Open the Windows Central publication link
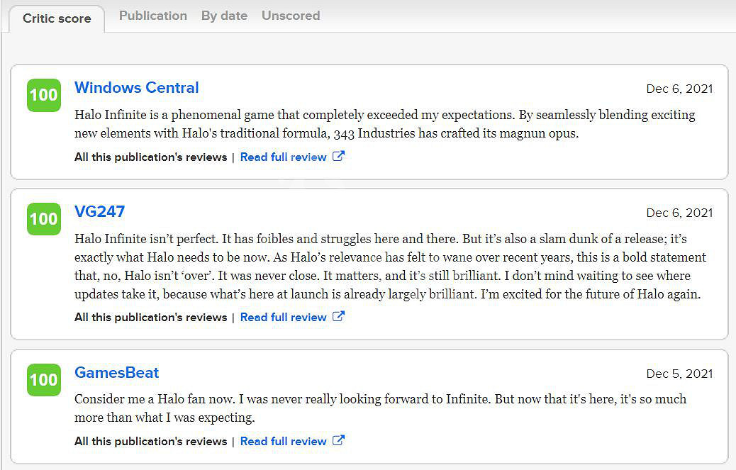 137,88
